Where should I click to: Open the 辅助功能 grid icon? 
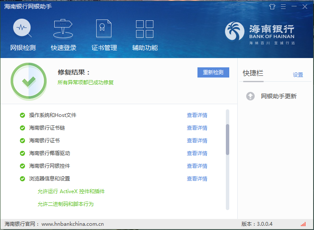(x=144, y=29)
